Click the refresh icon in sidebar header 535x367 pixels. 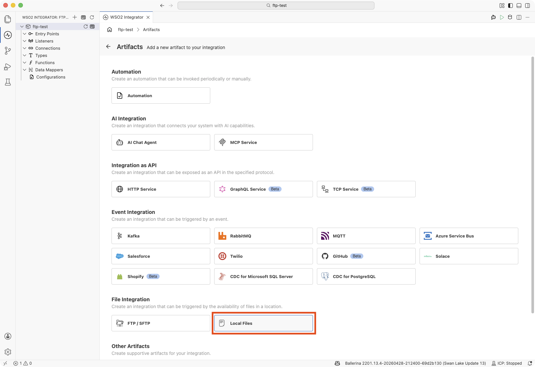point(92,17)
